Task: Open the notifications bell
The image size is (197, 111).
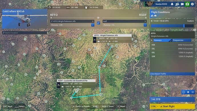Action: coord(172,4)
